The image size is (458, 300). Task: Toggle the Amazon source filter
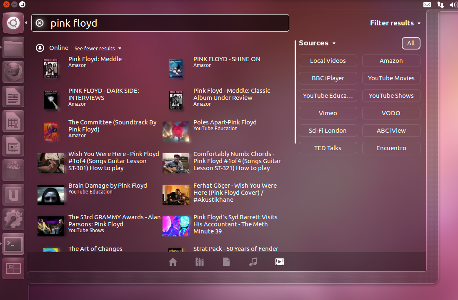click(391, 61)
